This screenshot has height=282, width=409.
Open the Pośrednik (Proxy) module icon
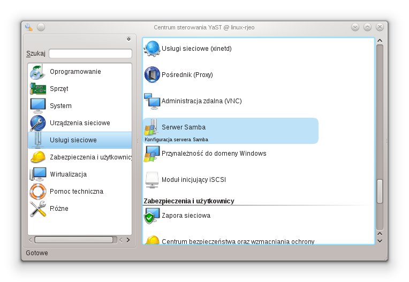pyautogui.click(x=152, y=75)
